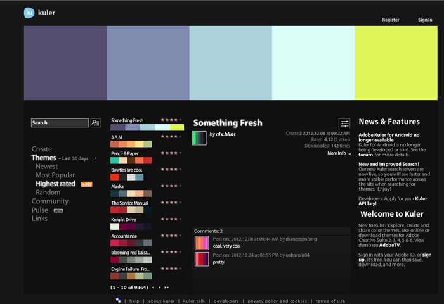Viewport: 444px width, 304px height.
Task: Go to previous page arrow in pagination
Action: 153,288
